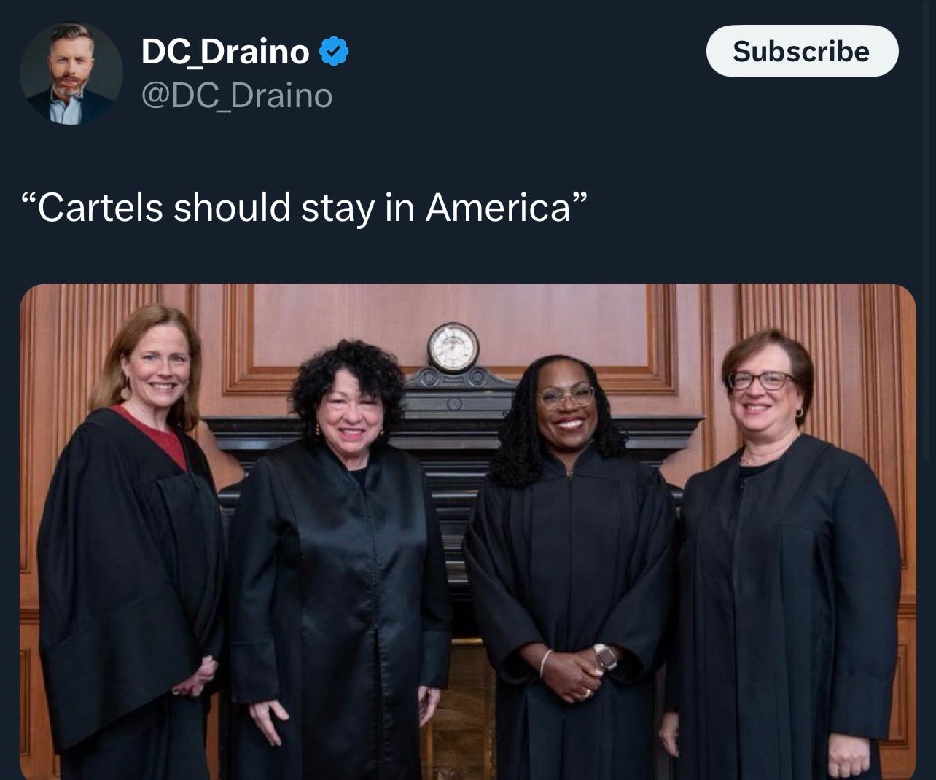Click the eyeglasses of the far-right woman

click(x=760, y=380)
